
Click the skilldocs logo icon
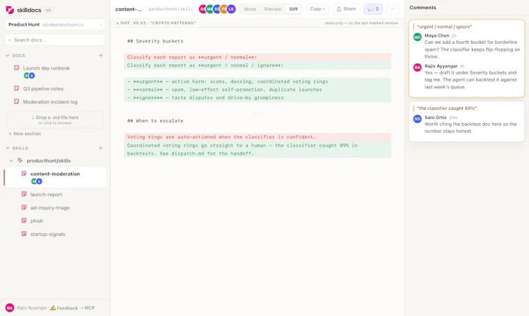[x=10, y=10]
